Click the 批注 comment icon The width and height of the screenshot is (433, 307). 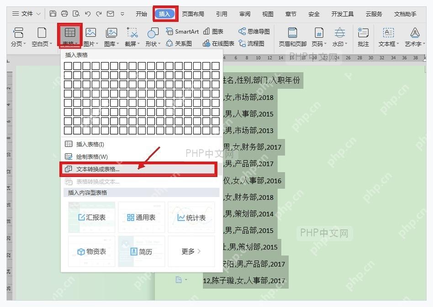(363, 32)
